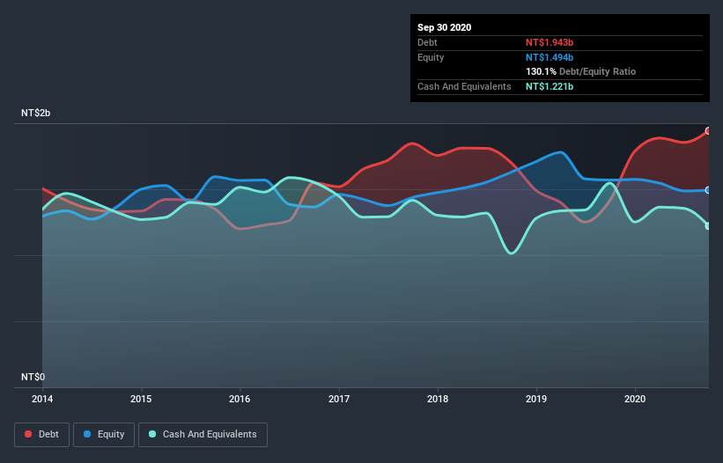Screen dimensions: 723x463
Task: Click the tooltip's Debt row label
Action: point(427,42)
